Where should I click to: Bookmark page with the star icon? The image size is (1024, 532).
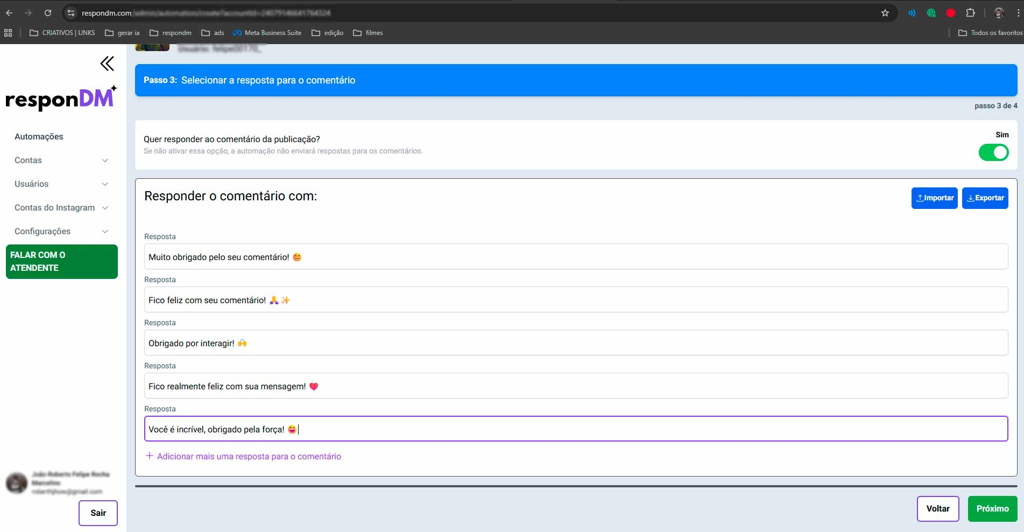(885, 13)
